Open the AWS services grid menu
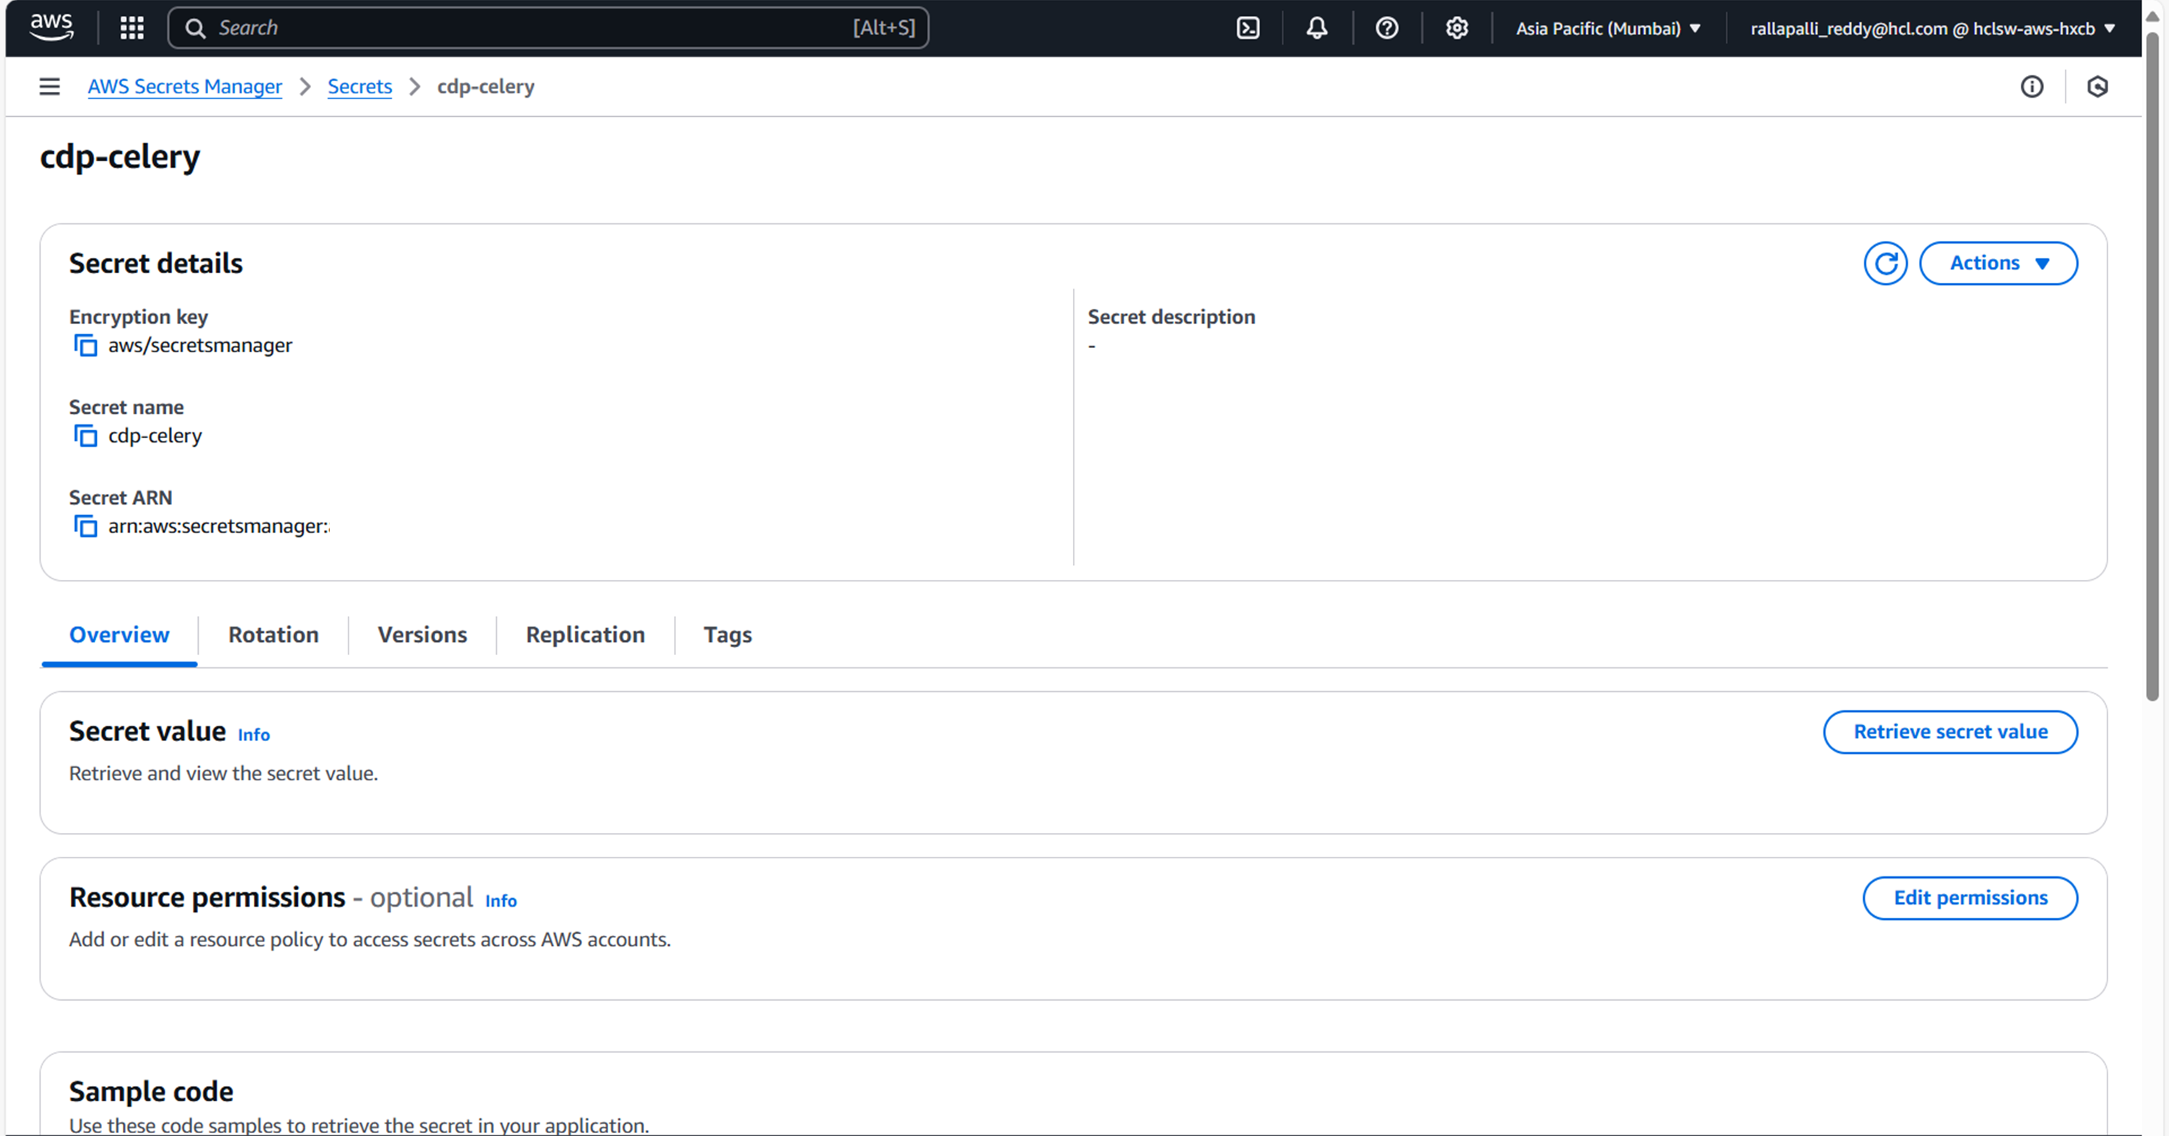Viewport: 2169px width, 1136px height. [x=132, y=27]
